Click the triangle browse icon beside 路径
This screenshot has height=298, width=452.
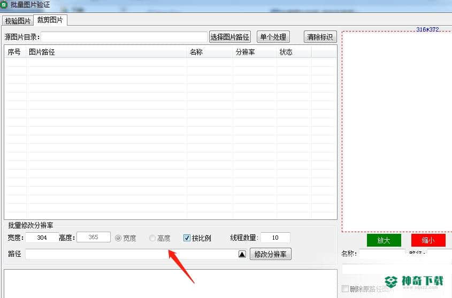coord(242,254)
